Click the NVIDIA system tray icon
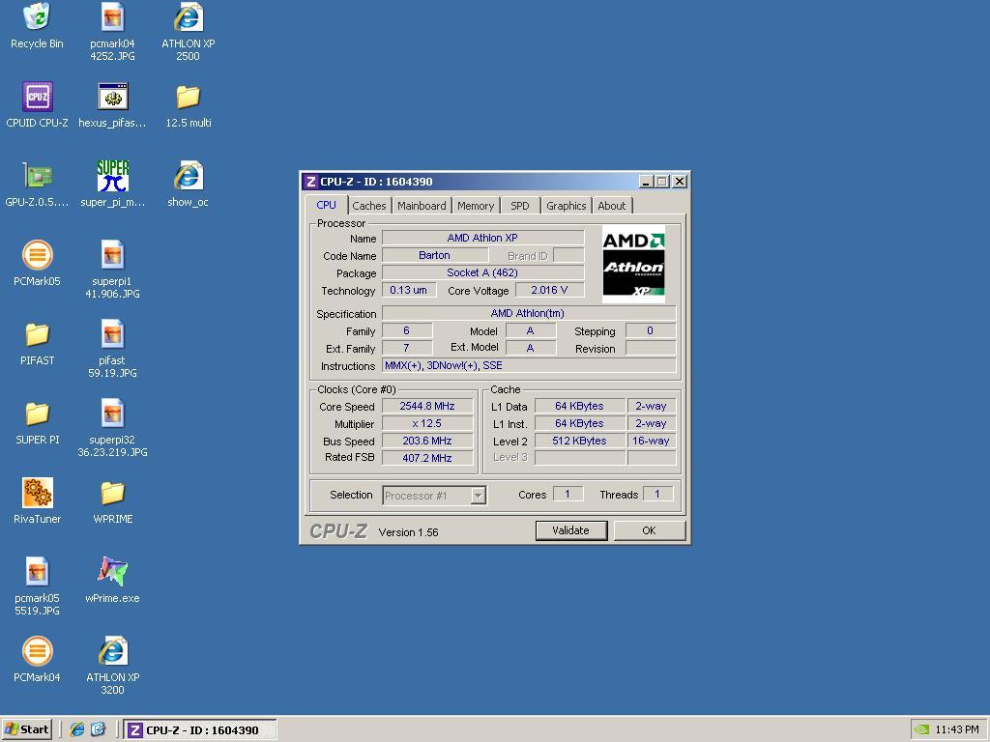 pyautogui.click(x=921, y=729)
